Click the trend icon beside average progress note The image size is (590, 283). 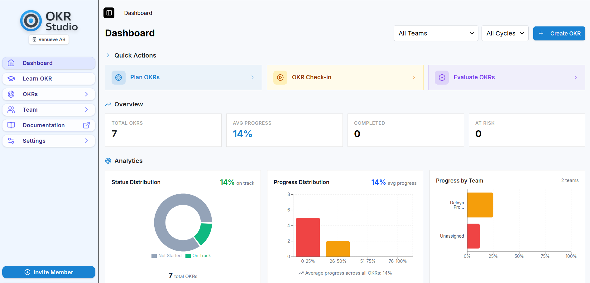pyautogui.click(x=301, y=273)
